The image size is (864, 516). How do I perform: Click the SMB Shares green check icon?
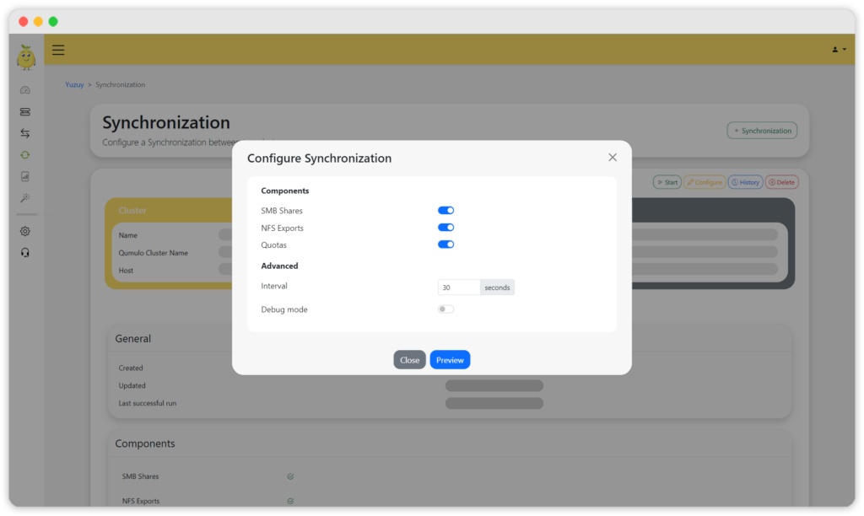click(290, 476)
